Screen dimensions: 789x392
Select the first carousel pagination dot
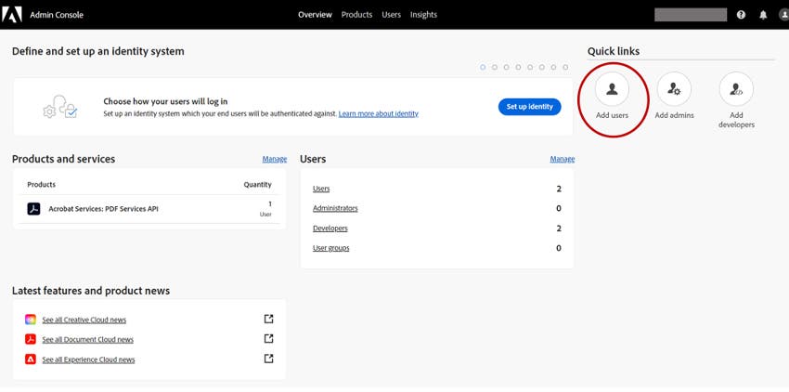tap(483, 67)
